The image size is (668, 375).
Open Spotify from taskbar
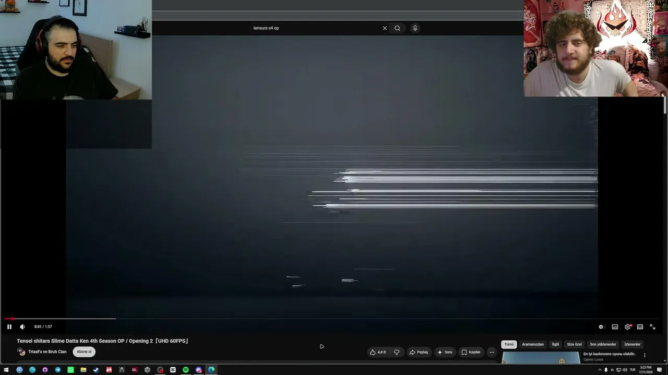point(186,370)
